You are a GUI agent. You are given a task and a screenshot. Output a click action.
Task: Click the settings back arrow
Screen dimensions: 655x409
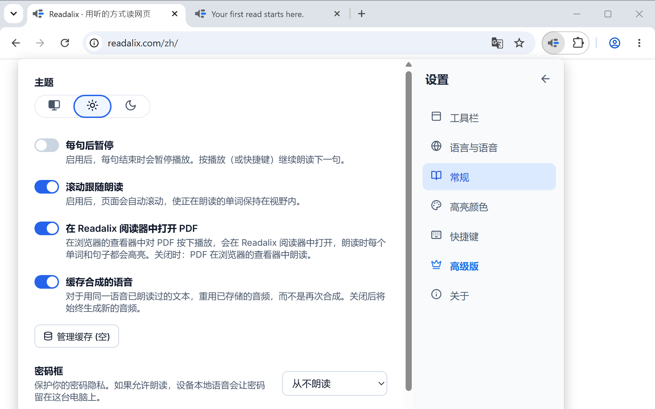tap(545, 79)
